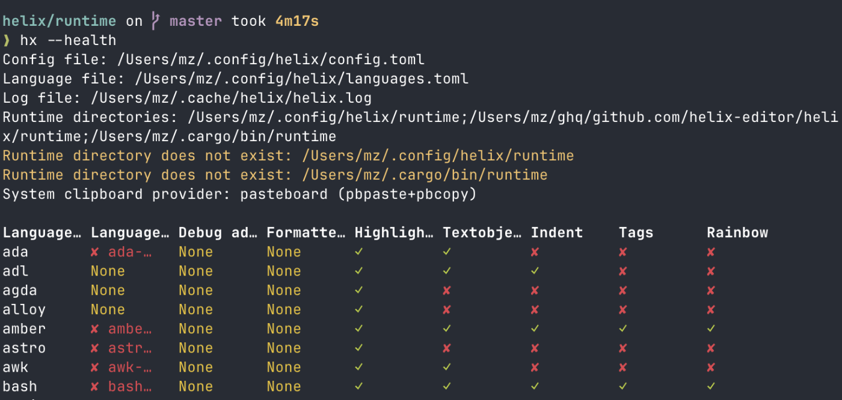842x400 pixels.
Task: Click the Indent checkmark in the amber row
Action: click(x=535, y=329)
